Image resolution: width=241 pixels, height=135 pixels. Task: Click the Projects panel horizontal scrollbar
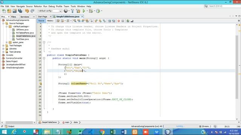pos(19,123)
